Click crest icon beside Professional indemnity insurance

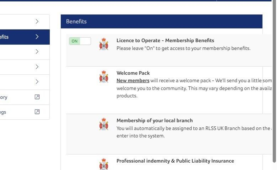[x=104, y=164]
